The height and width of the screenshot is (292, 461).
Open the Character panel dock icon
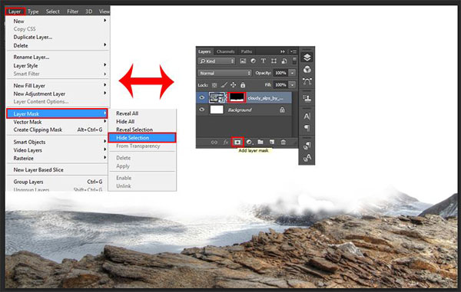pos(307,116)
